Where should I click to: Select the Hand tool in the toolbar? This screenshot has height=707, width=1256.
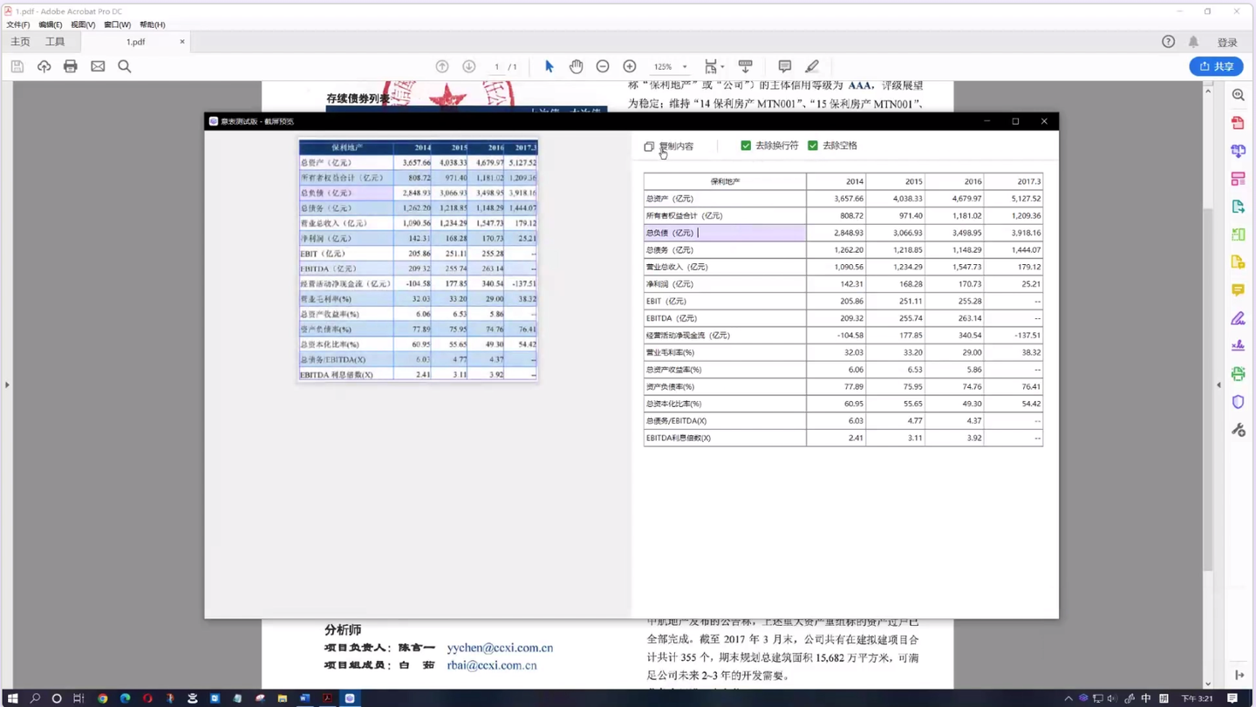[x=576, y=66]
